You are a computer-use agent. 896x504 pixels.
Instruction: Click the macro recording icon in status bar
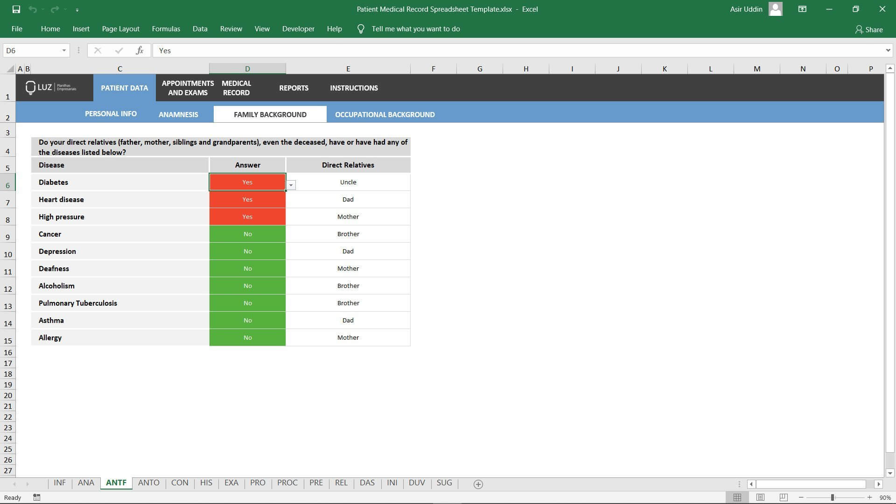click(x=37, y=497)
